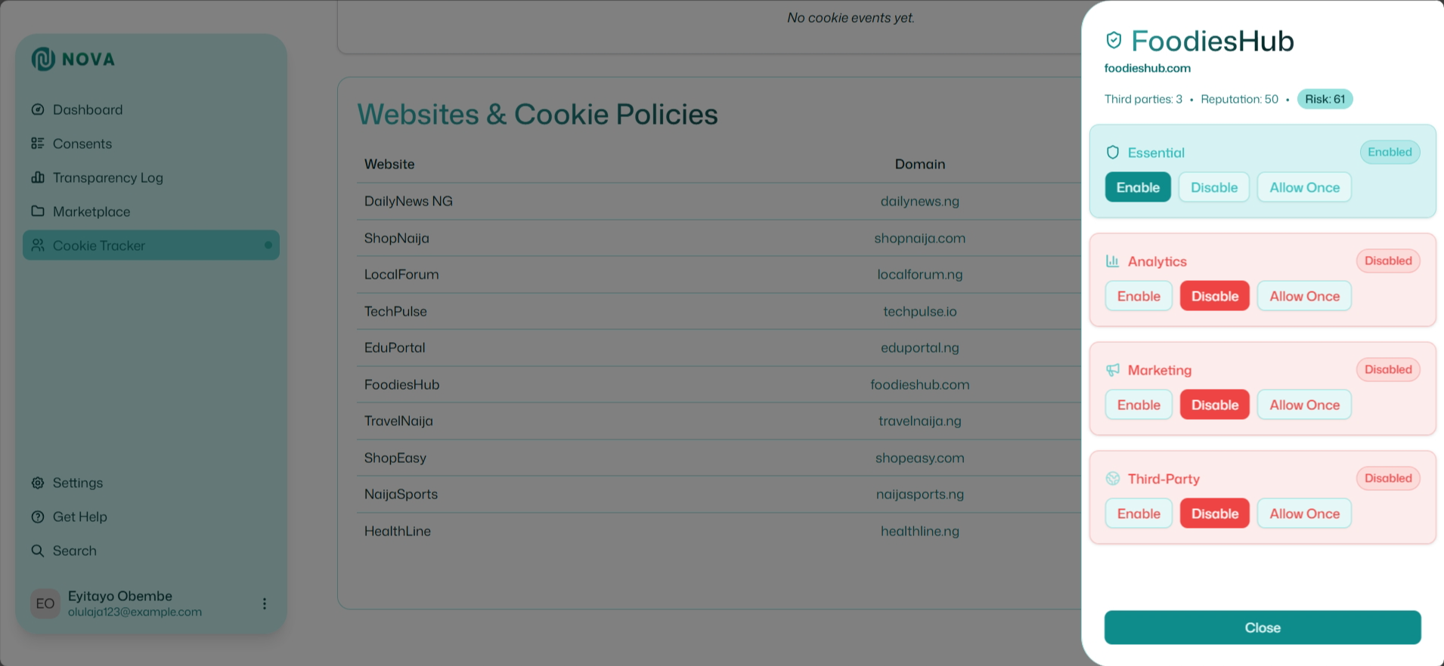1444x666 pixels.
Task: Open the foodieshub.com domain link
Action: (1147, 68)
